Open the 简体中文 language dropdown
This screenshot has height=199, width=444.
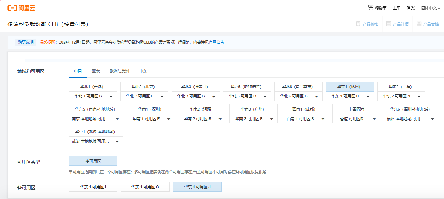[430, 8]
